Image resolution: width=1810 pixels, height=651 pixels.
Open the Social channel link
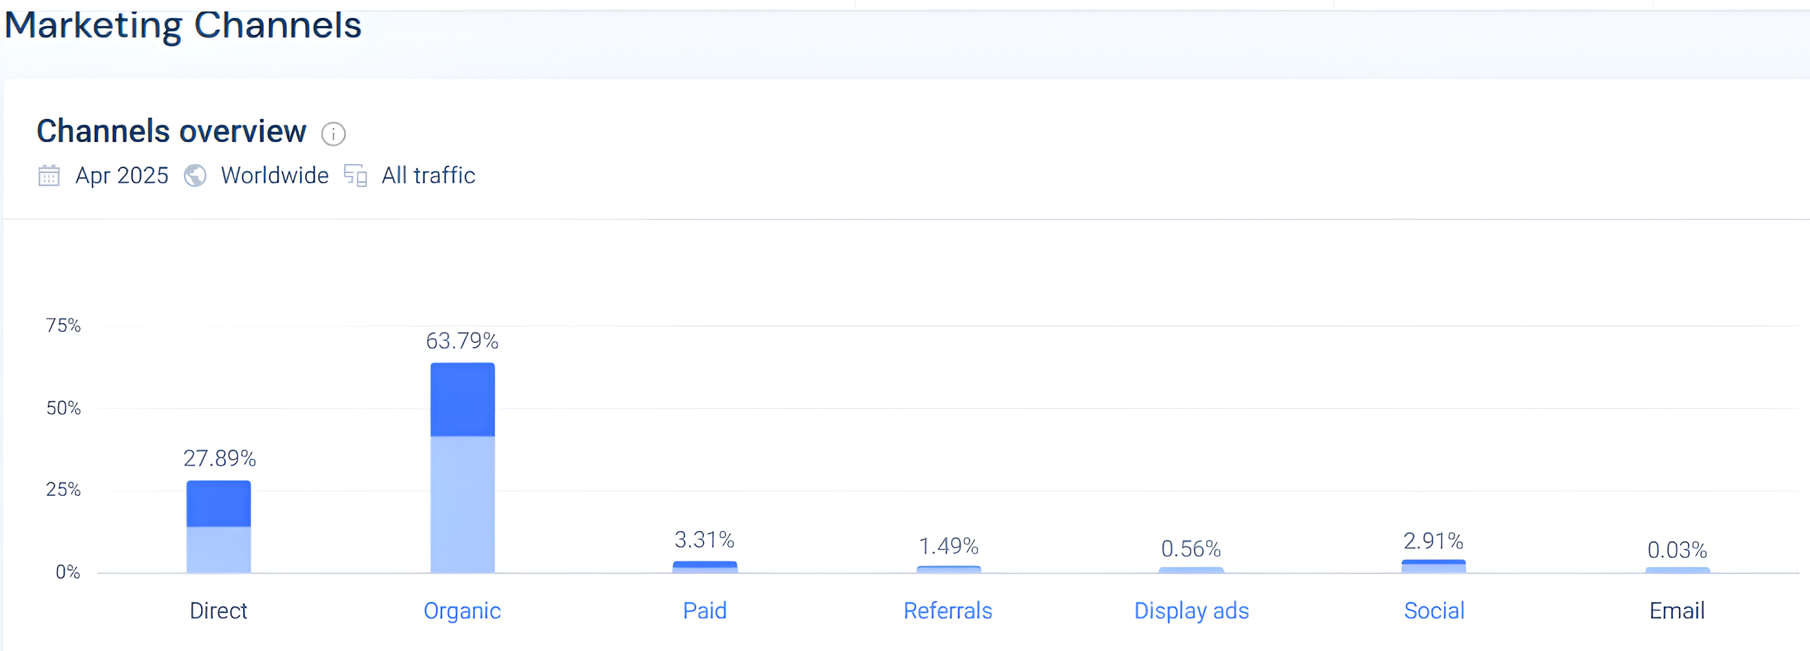pos(1434,610)
